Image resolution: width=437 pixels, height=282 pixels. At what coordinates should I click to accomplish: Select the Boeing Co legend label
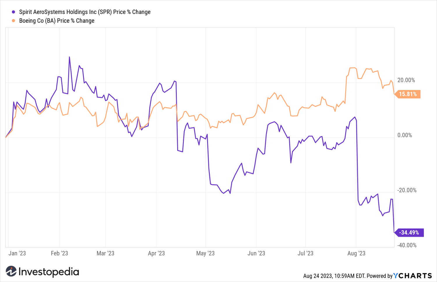pos(57,21)
